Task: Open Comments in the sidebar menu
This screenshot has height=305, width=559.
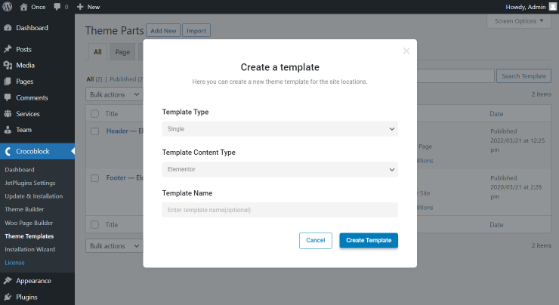Action: pos(32,97)
